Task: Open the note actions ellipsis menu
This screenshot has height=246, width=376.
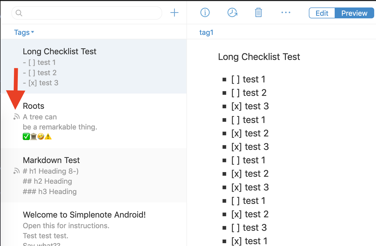Action: pos(286,12)
